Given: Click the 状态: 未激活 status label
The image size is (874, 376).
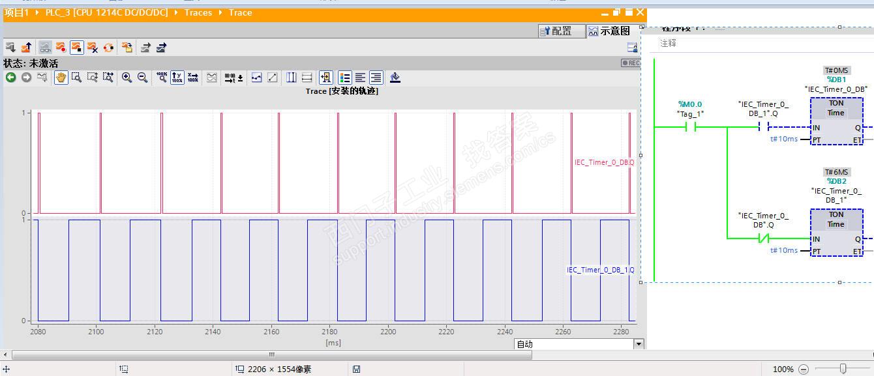Looking at the screenshot, I should (31, 63).
